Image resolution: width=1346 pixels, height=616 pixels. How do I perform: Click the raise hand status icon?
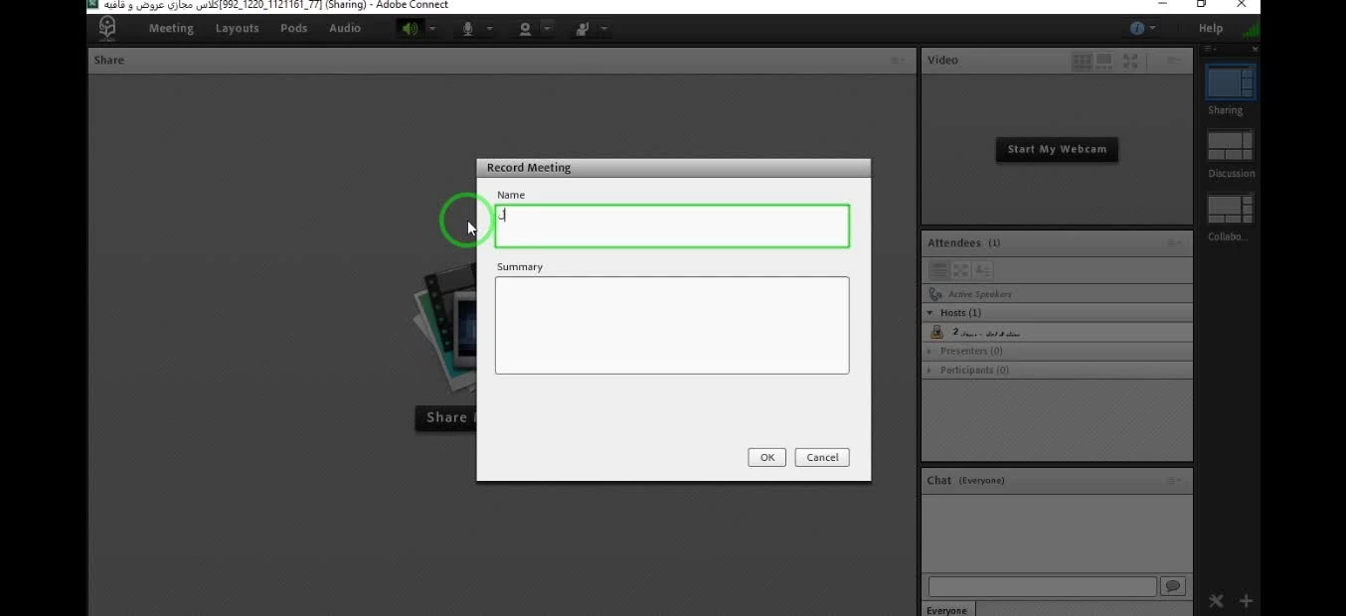[583, 29]
